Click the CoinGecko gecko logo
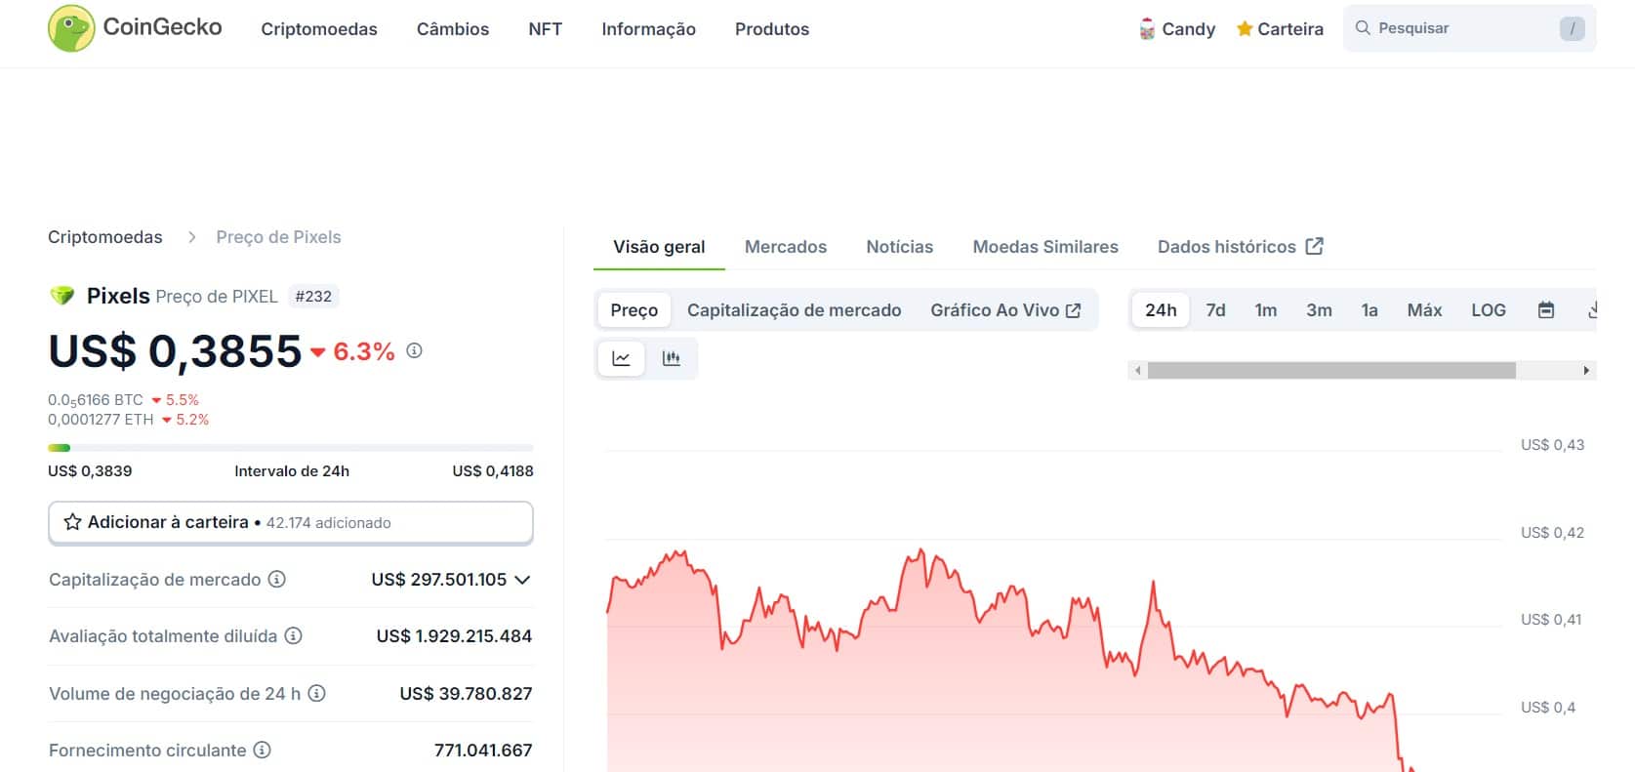1635x772 pixels. tap(71, 28)
